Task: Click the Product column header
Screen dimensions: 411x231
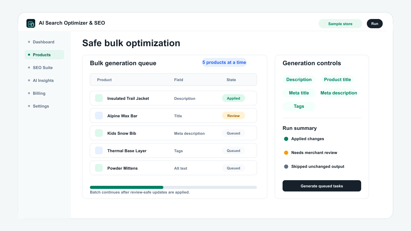Action: [104, 80]
